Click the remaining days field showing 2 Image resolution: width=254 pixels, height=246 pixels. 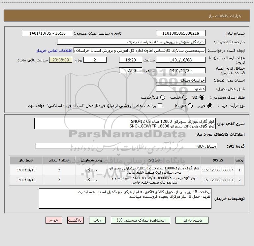95,60
